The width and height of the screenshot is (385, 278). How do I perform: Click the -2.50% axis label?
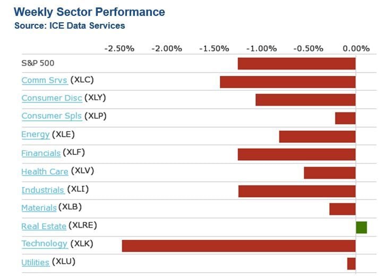coord(119,49)
